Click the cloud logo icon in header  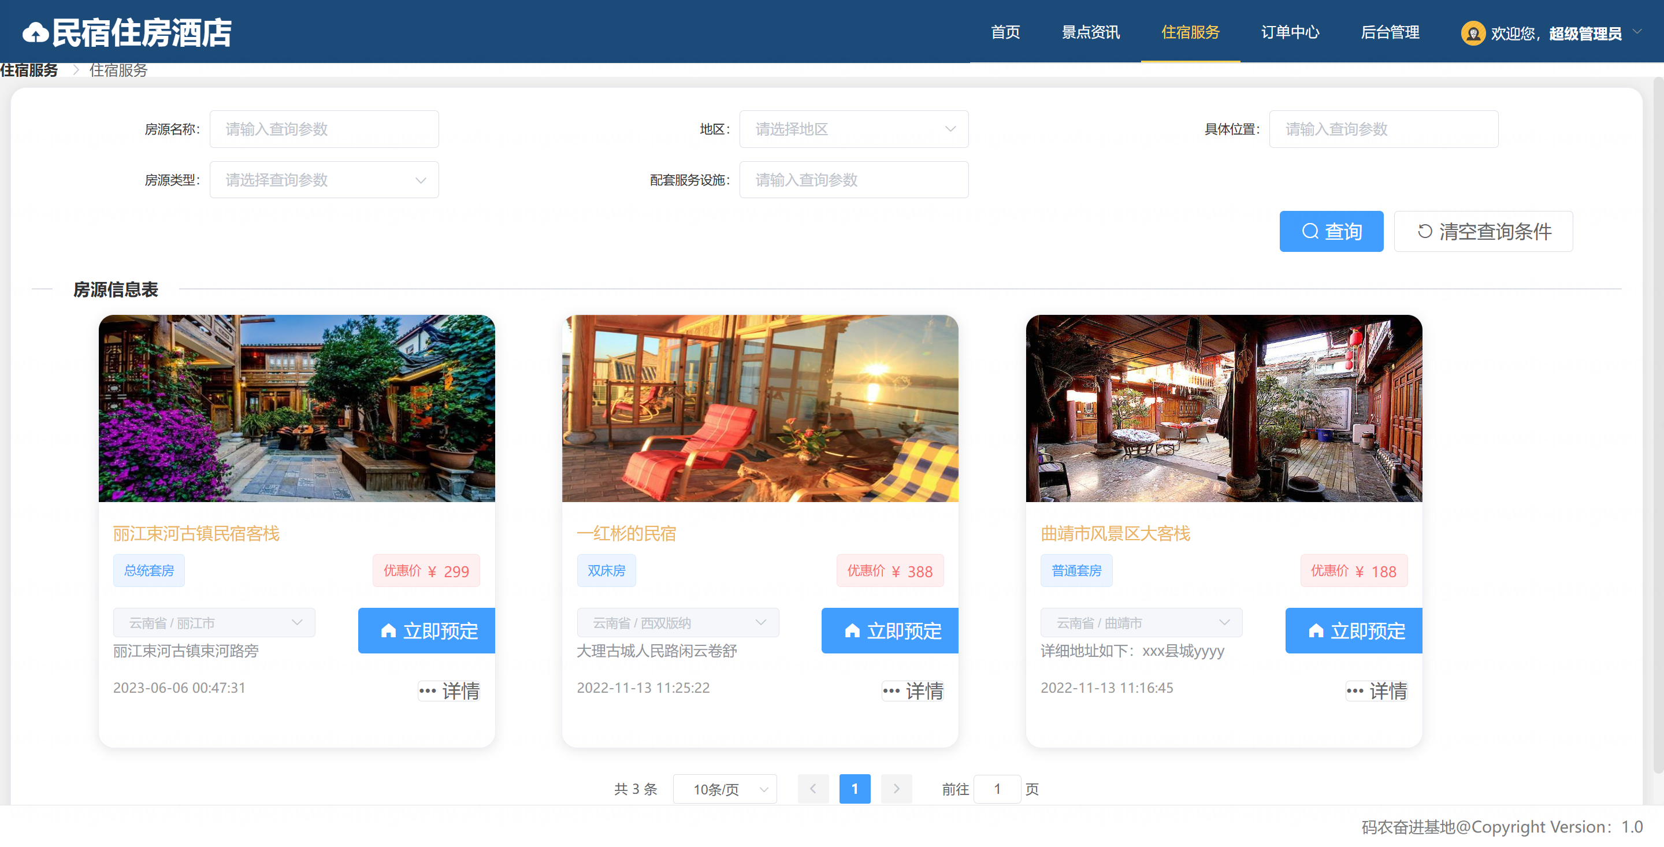click(35, 33)
